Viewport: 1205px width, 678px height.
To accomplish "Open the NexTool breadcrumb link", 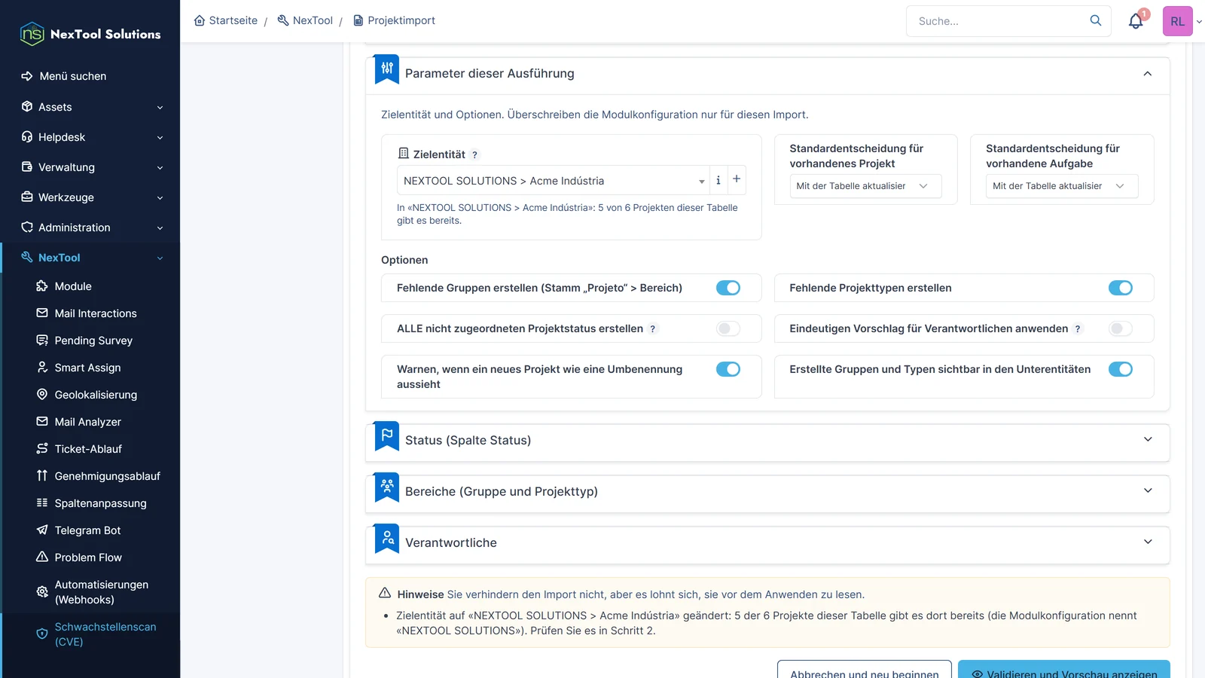I will (x=305, y=20).
